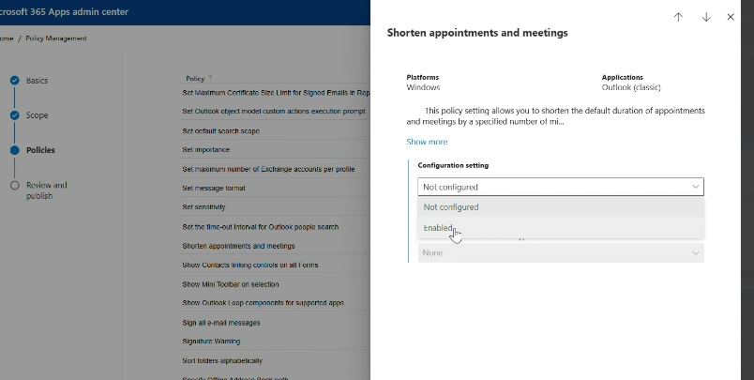Open Signature Warning policy row
754x380 pixels.
coord(211,342)
